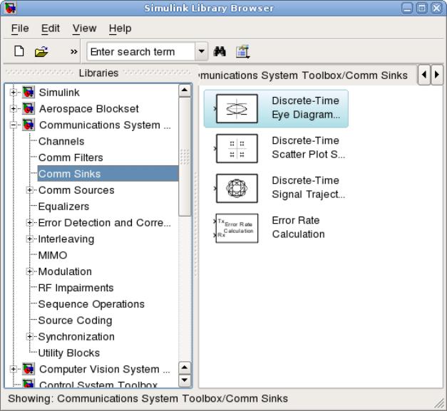Select Equalizers in the library tree
The width and height of the screenshot is (447, 411).
64,206
